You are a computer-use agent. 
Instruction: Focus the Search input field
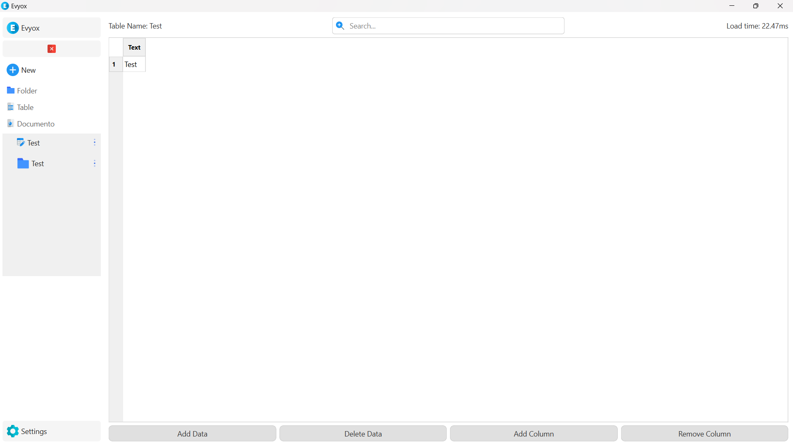point(448,26)
